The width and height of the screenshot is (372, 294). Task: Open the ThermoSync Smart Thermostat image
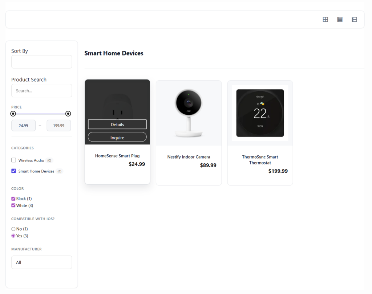tap(260, 113)
